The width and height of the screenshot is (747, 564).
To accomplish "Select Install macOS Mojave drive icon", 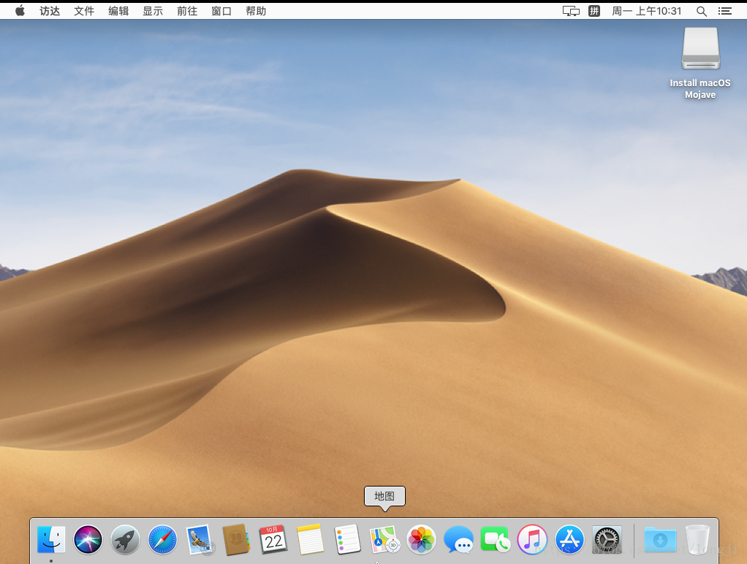I will 700,49.
